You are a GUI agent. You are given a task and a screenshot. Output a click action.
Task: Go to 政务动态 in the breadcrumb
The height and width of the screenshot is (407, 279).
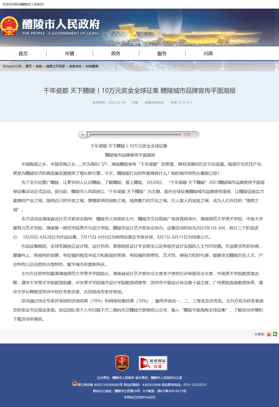click(x=75, y=66)
